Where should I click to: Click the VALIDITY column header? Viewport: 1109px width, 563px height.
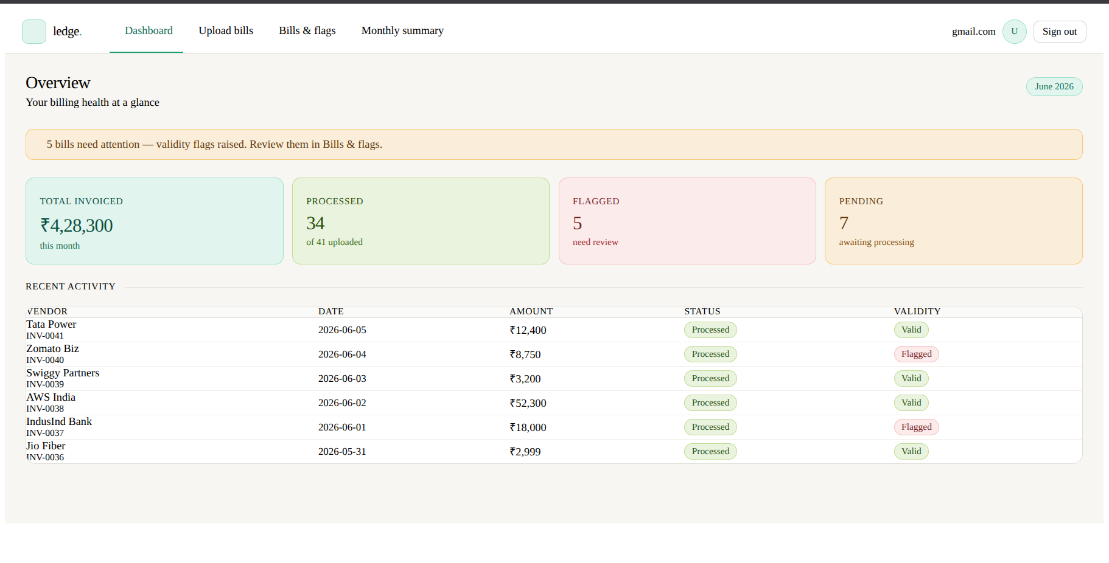pos(917,311)
